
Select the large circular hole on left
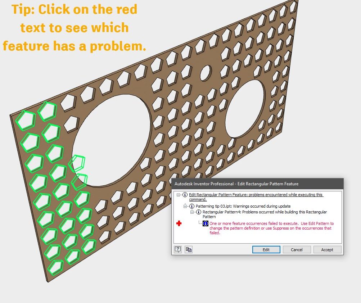pos(112,140)
